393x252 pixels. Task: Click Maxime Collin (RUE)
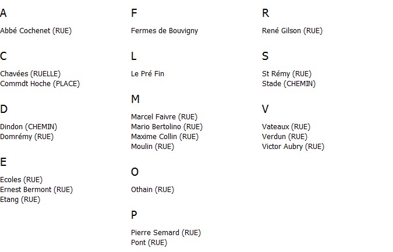tap(165, 137)
